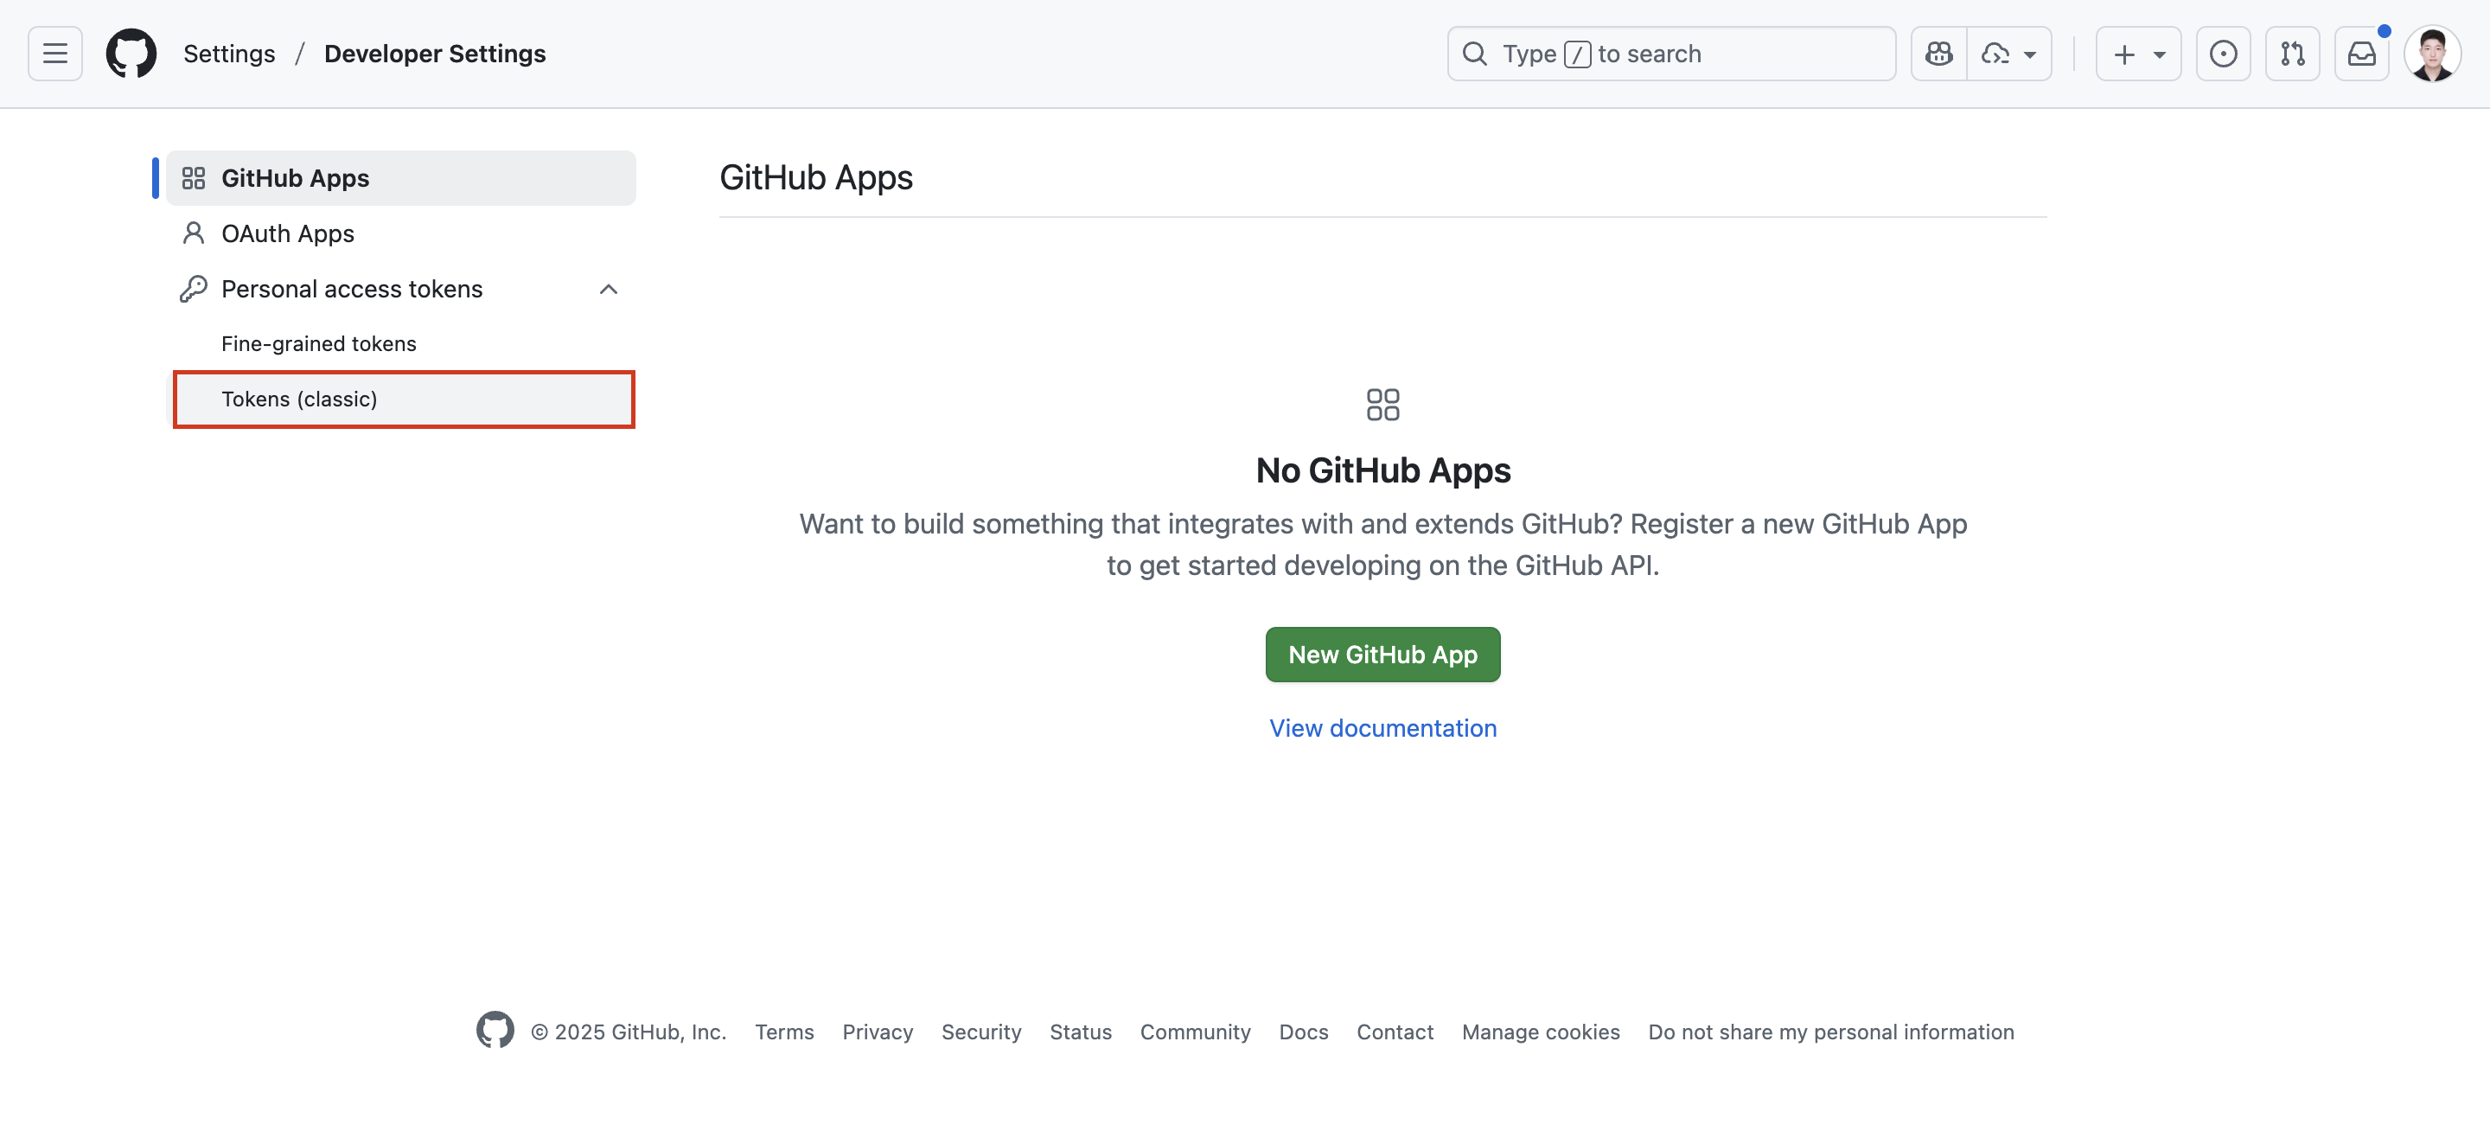Click the Type / to search field
Viewport: 2490px width, 1131px height.
tap(1670, 53)
